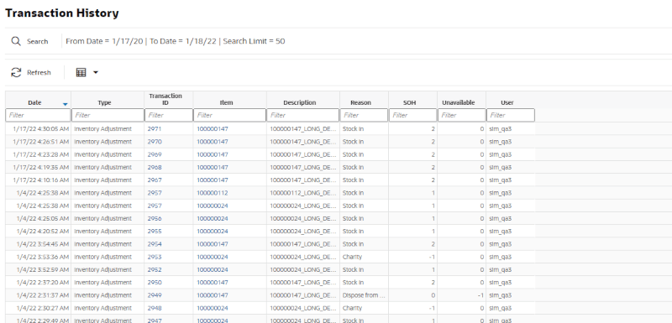Open item 100000112 link
This screenshot has width=672, height=323.
click(213, 193)
